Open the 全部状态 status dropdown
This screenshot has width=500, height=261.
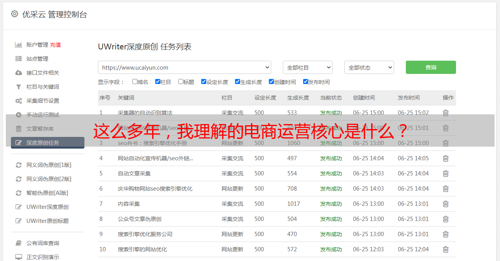tap(369, 67)
